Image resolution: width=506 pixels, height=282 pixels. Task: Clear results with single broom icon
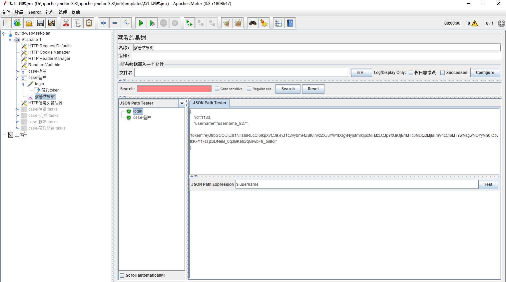[227, 23]
